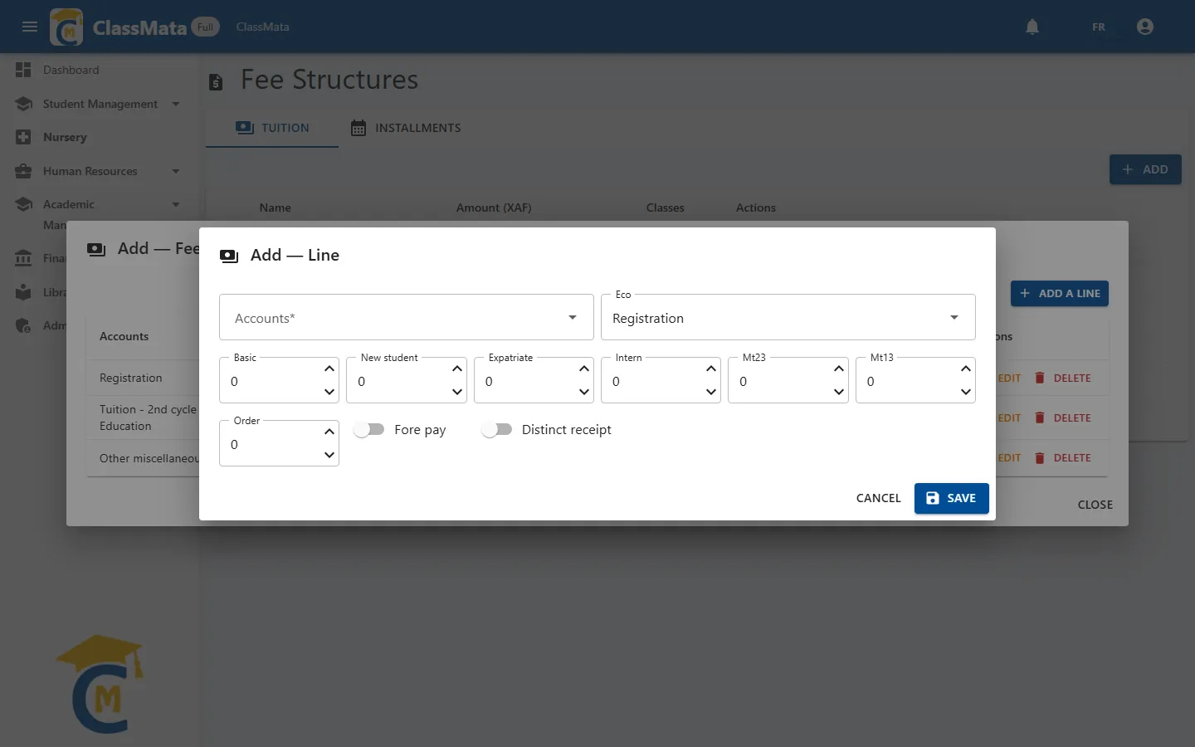Screen dimensions: 1195x747
Task: Expand the Student Management menu arrow
Action: (x=176, y=104)
